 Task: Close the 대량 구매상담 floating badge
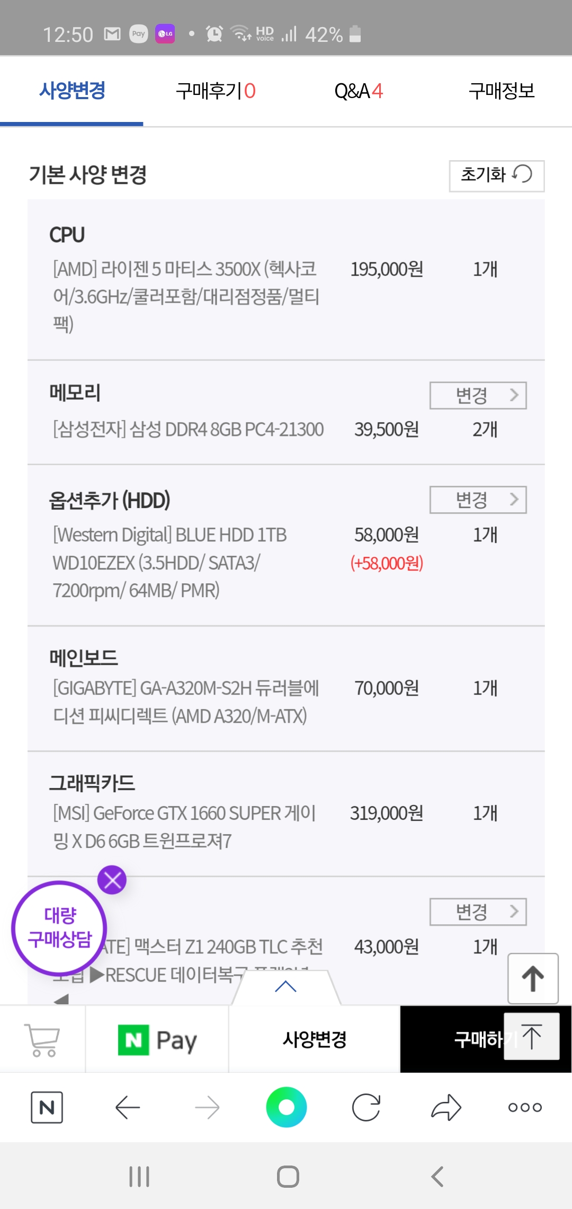112,880
